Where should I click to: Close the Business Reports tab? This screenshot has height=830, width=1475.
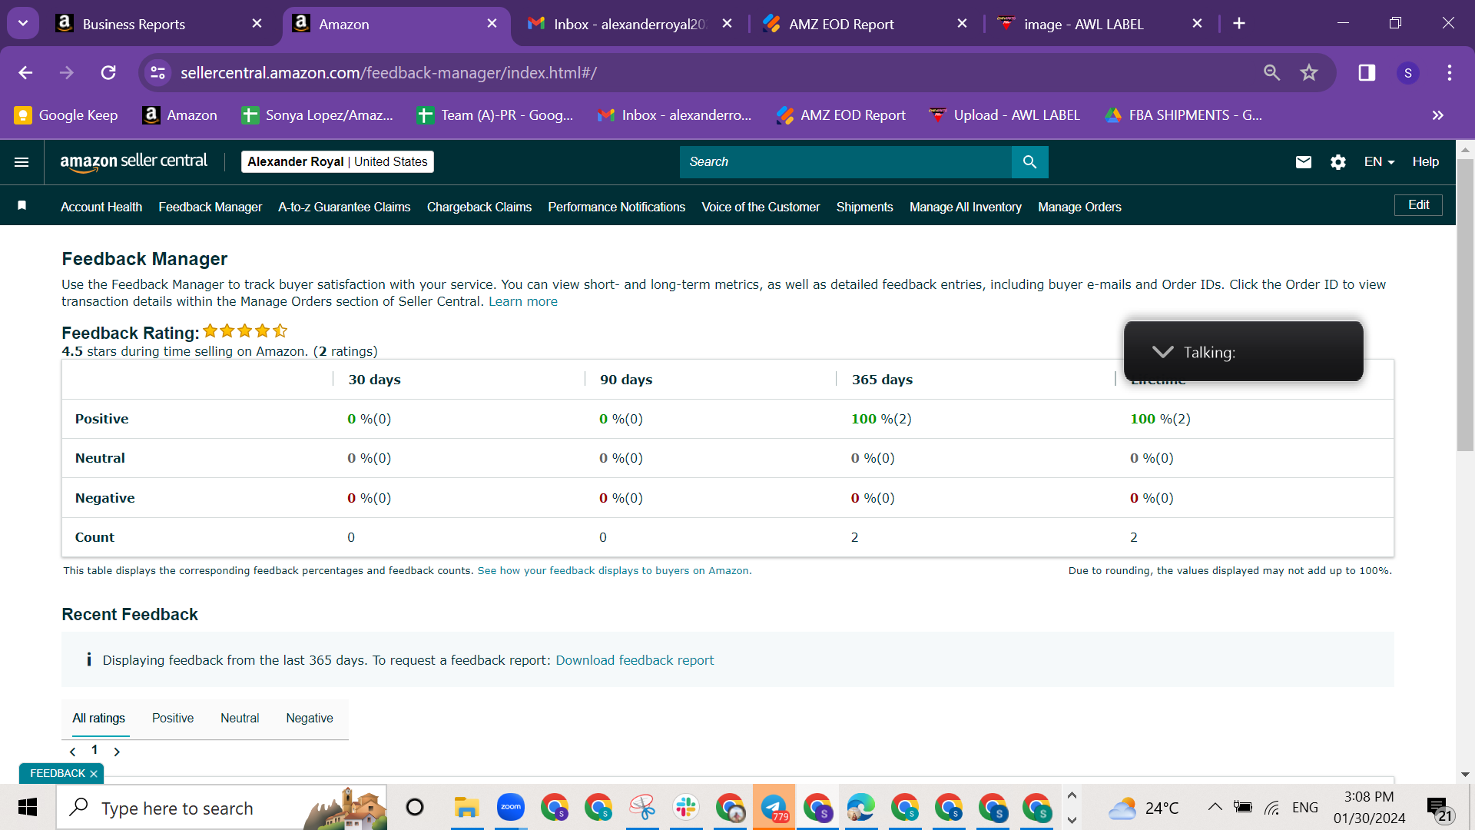257,23
